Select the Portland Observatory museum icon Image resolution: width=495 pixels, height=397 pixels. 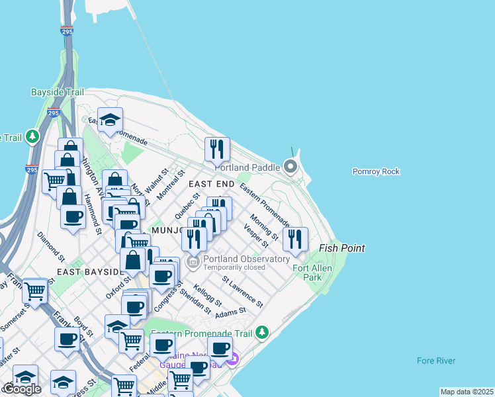pos(193,263)
